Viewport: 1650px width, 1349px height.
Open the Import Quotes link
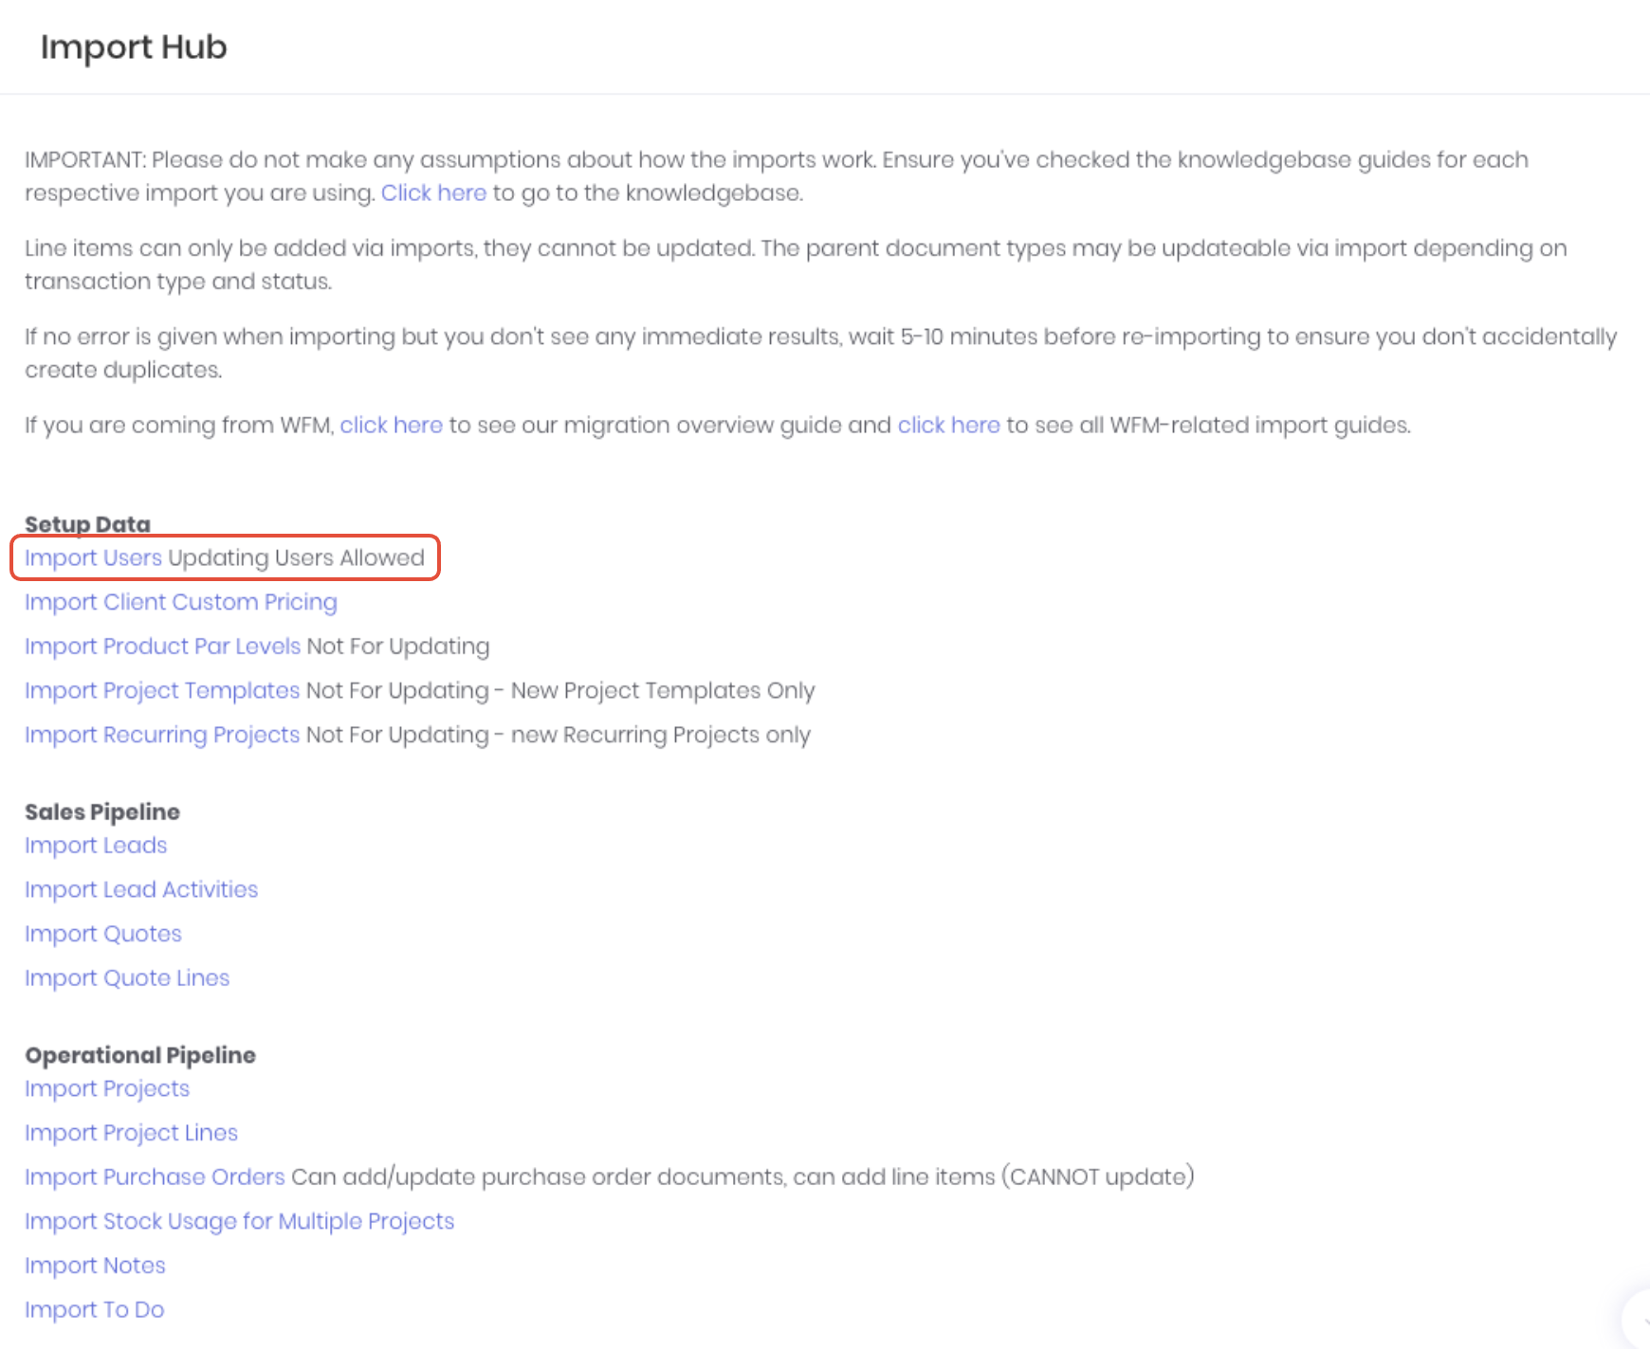click(x=102, y=935)
